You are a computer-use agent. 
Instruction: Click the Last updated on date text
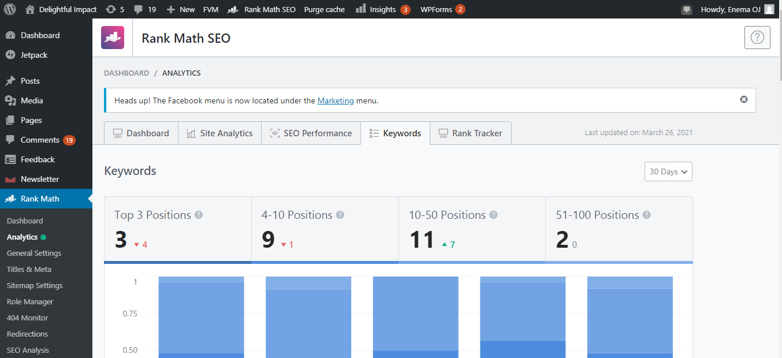(639, 133)
